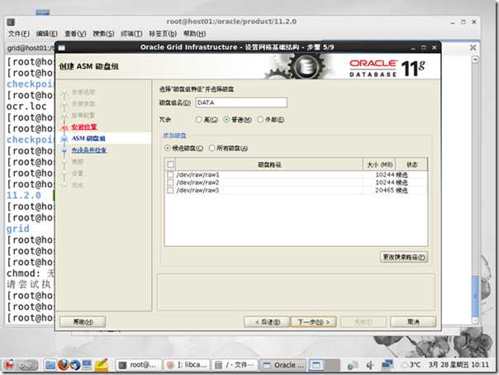
Task: Close the grid@host01 terminal tab
Action: (473, 48)
